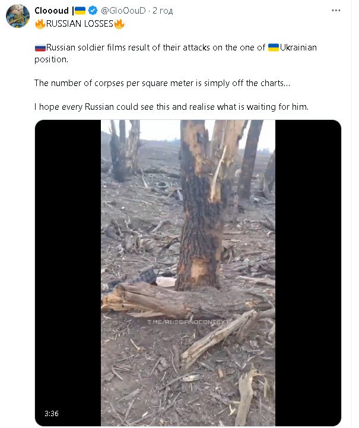Click the right black letterbox of video

308,272
